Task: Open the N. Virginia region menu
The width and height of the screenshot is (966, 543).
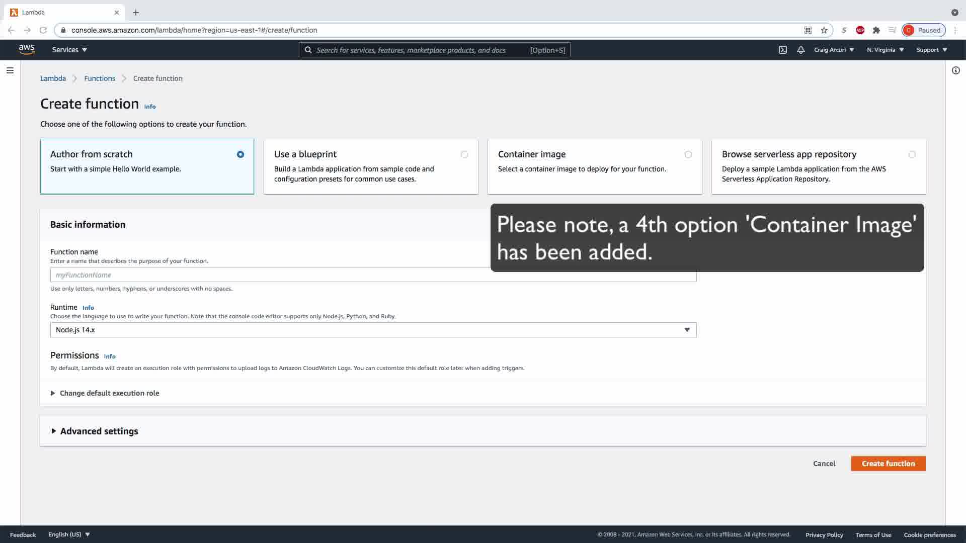Action: (885, 50)
